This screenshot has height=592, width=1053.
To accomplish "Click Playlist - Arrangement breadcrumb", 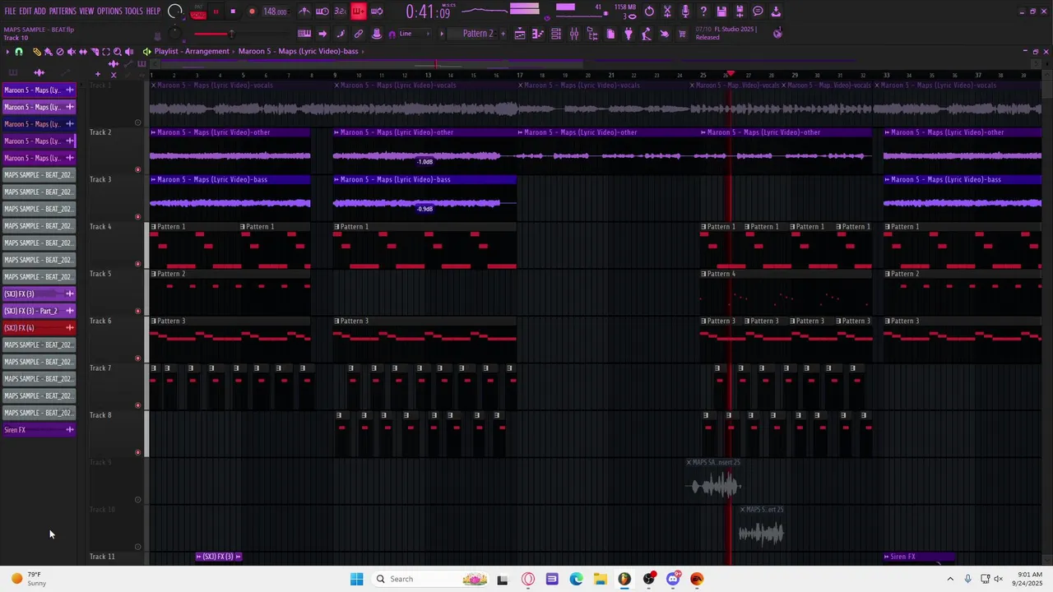I will [x=192, y=51].
